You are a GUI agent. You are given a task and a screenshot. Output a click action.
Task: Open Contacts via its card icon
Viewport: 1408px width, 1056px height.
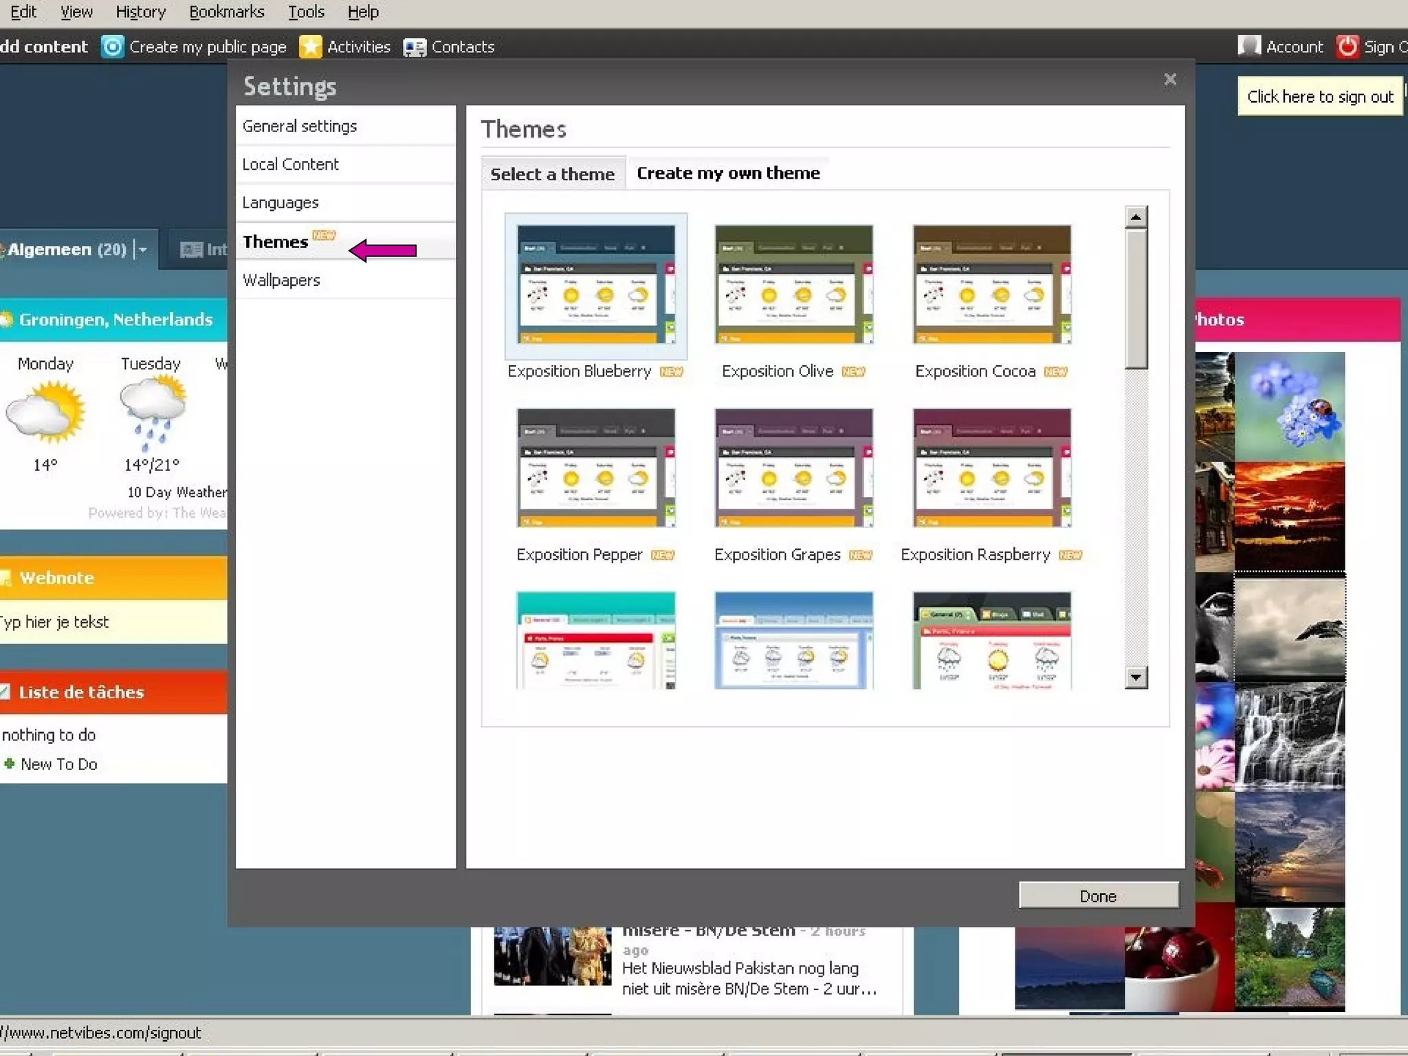pyautogui.click(x=415, y=47)
